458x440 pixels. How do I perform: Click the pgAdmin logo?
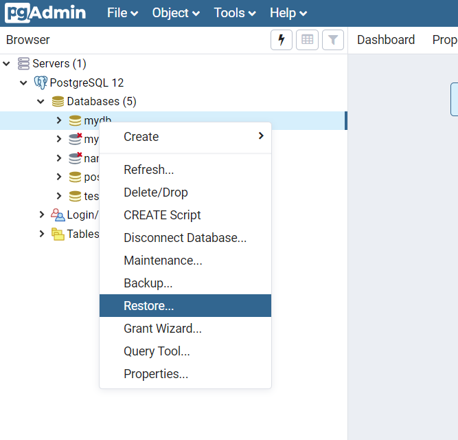(46, 13)
